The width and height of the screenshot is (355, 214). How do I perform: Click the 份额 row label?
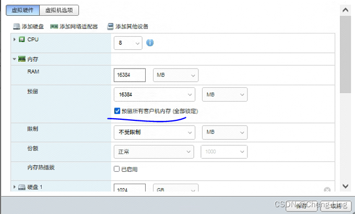32,149
